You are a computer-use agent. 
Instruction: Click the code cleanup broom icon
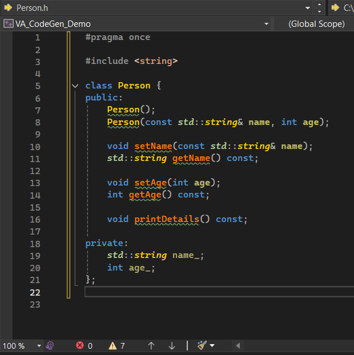pos(202,345)
